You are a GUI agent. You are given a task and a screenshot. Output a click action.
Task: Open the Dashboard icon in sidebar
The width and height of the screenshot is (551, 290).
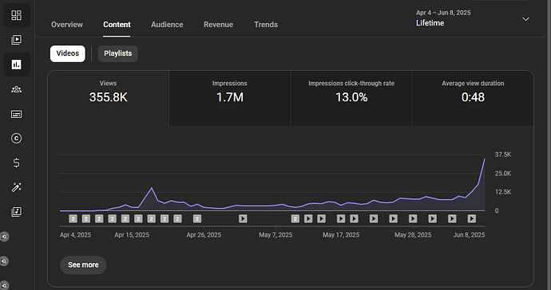tap(17, 15)
